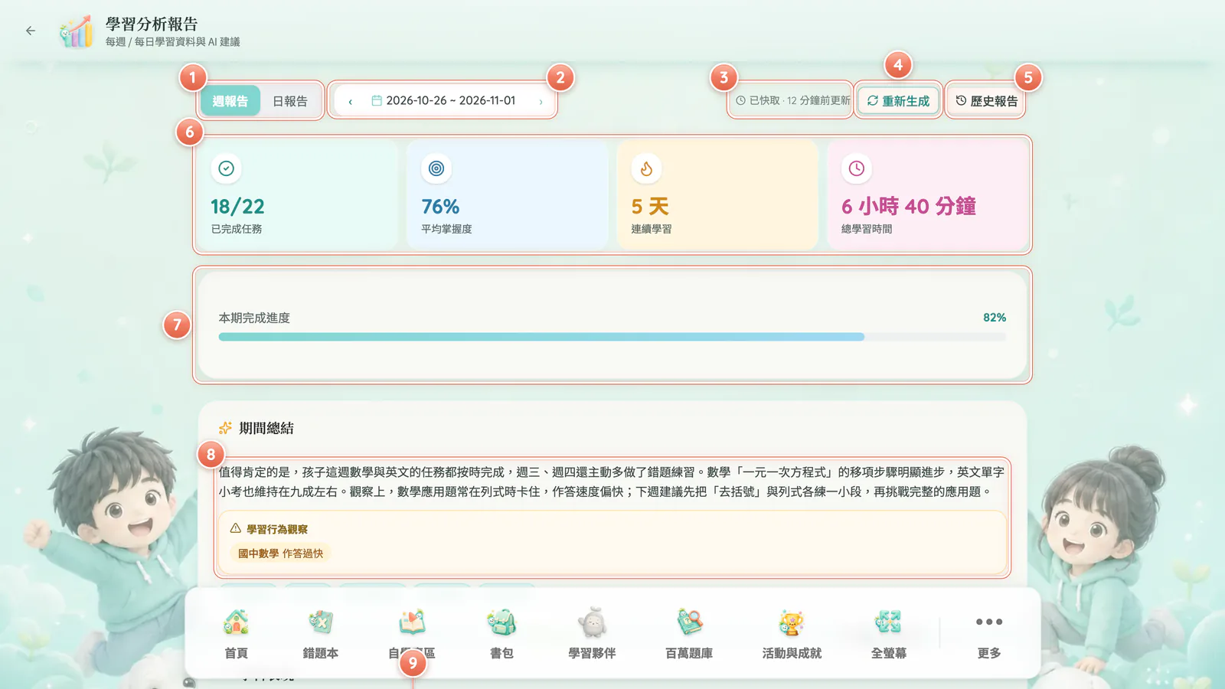Click the 本期完成進度 progress bar

[x=612, y=337]
